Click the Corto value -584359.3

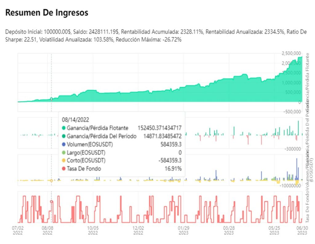tap(170, 161)
